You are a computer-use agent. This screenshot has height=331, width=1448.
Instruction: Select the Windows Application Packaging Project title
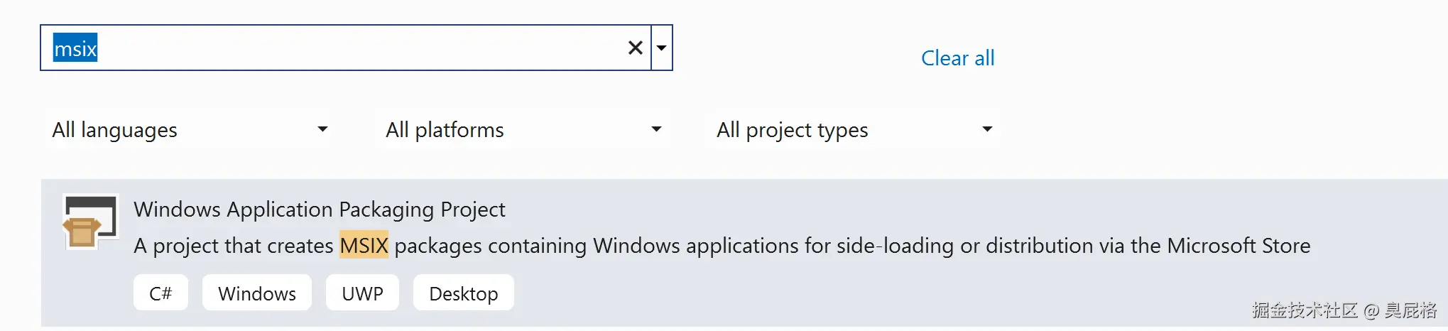click(x=320, y=210)
